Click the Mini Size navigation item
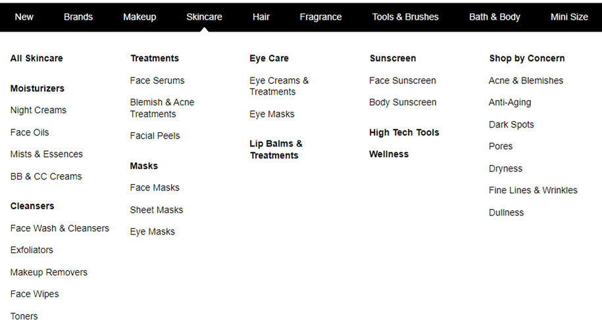 (569, 17)
